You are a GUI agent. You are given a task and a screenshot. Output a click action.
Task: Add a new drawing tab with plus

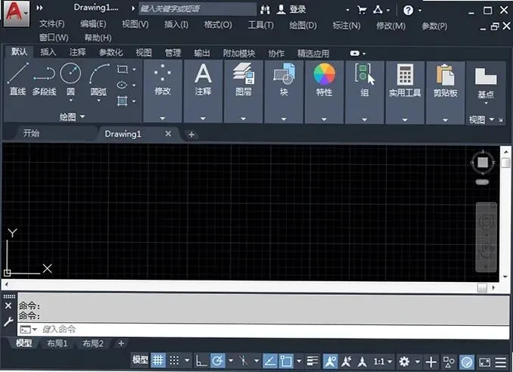[x=191, y=135]
